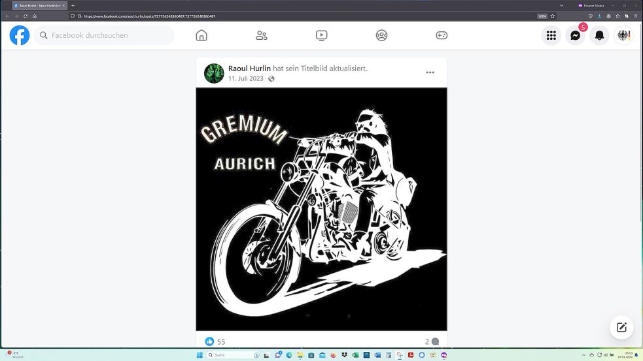Open the screenshot crop extension icon
Screen dimensions: 643x361
[x=627, y=16]
